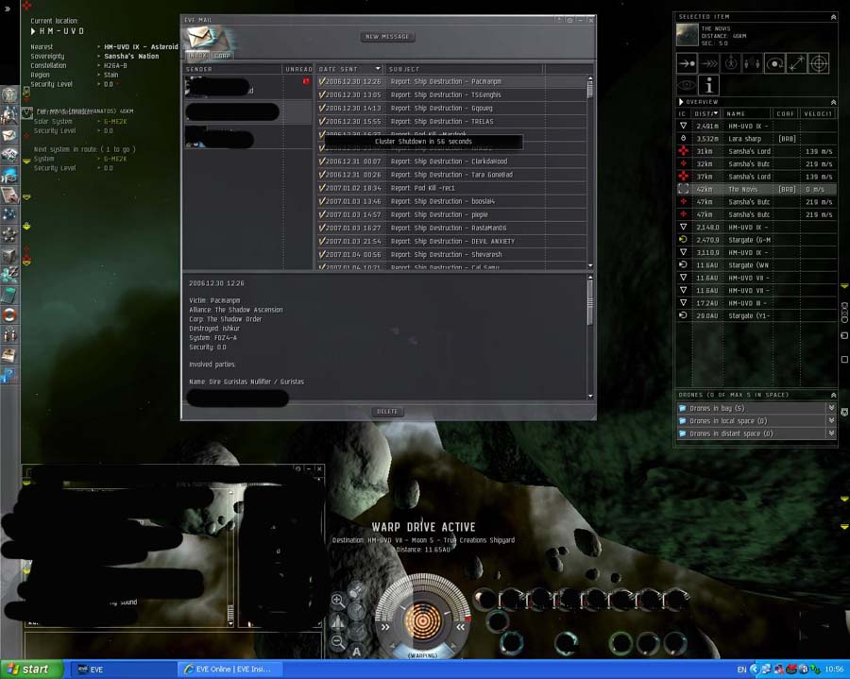Open mail 'Ship Destruction - Pacmanpm'

pyautogui.click(x=451, y=81)
